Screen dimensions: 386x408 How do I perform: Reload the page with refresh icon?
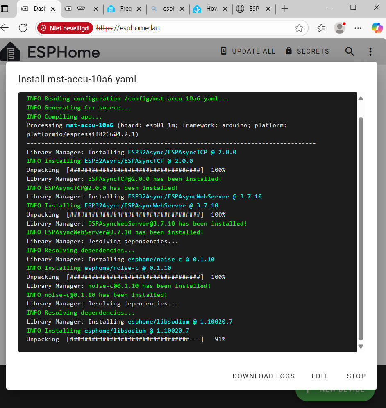(x=23, y=28)
